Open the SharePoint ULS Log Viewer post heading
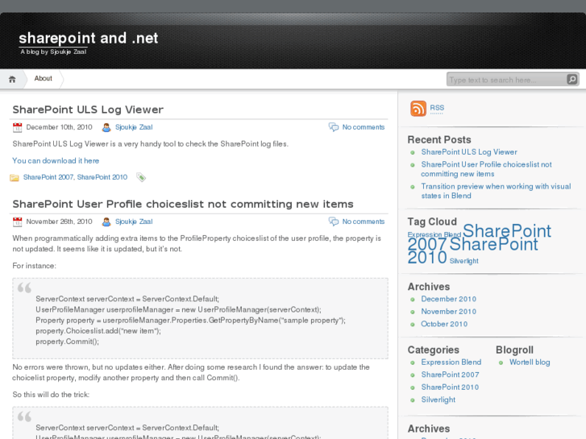 [x=88, y=110]
